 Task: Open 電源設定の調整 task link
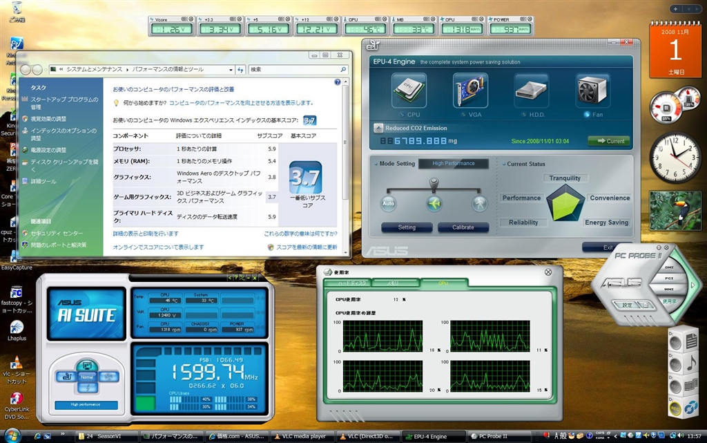click(x=48, y=150)
